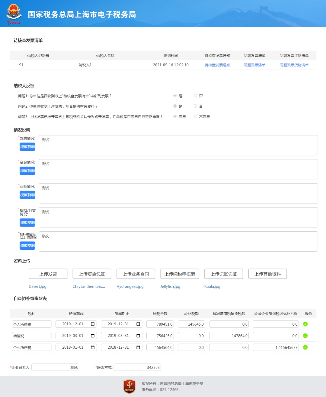Open the 待核查发票通知 link in the table row
The image size is (326, 397).
(217, 65)
